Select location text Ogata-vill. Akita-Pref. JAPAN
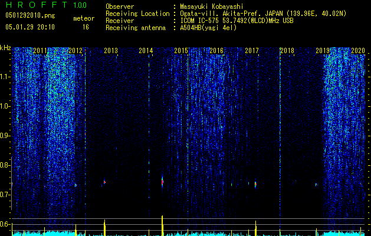The width and height of the screenshot is (371, 236). click(x=231, y=14)
